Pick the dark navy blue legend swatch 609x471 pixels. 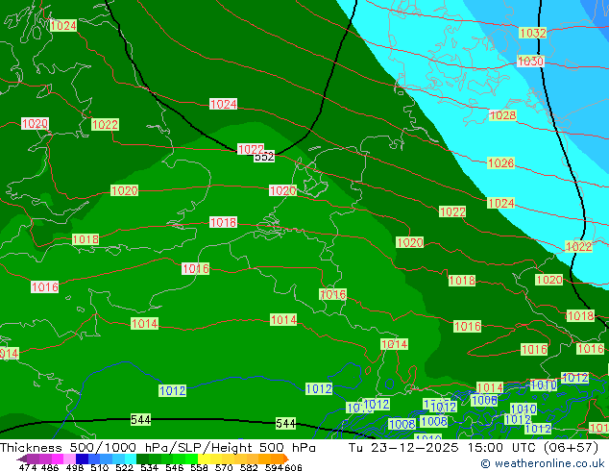pyautogui.click(x=82, y=459)
